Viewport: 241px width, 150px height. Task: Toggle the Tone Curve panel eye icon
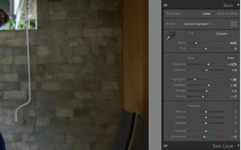(166, 146)
